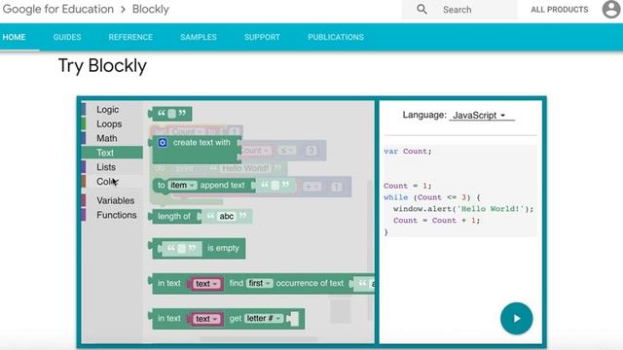Image resolution: width=623 pixels, height=350 pixels.
Task: Click the empty quoted text block at top
Action: tap(171, 114)
